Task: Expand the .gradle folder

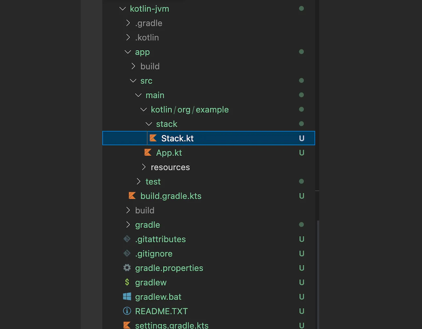Action: tap(128, 23)
